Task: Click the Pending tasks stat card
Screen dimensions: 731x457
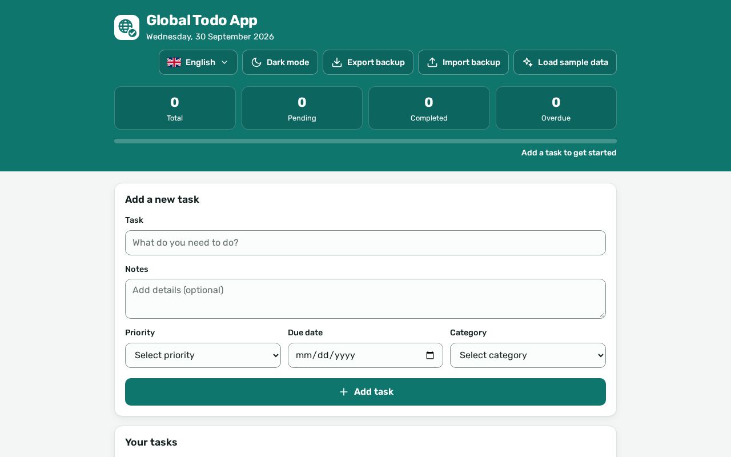Action: point(302,108)
